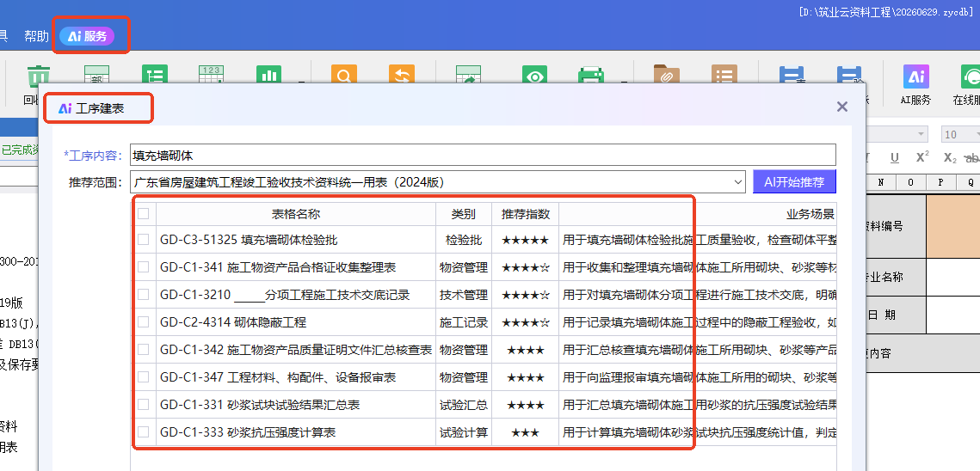Close the 工序建表 dialog
The width and height of the screenshot is (980, 471).
tap(842, 107)
